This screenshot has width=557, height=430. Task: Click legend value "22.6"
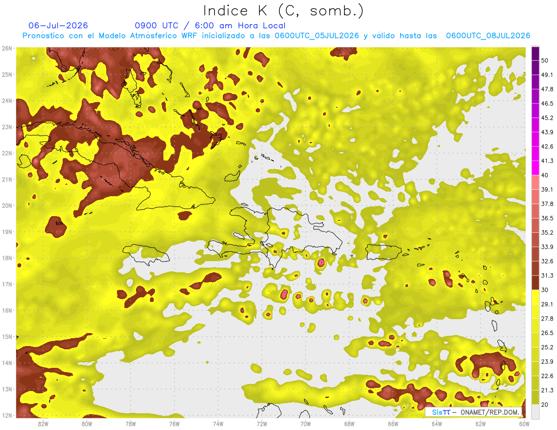click(x=547, y=376)
